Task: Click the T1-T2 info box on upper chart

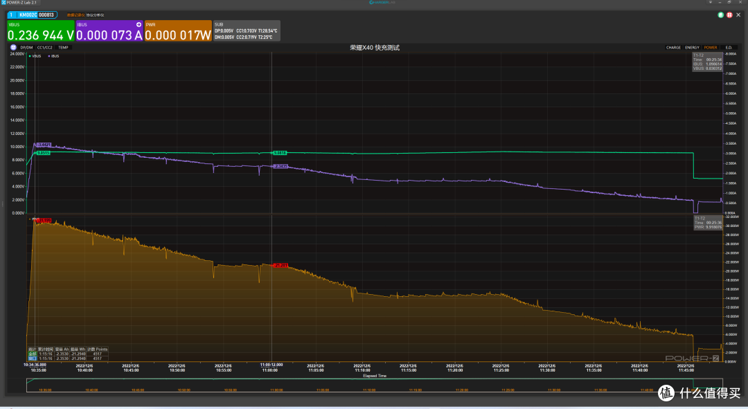Action: pos(707,62)
